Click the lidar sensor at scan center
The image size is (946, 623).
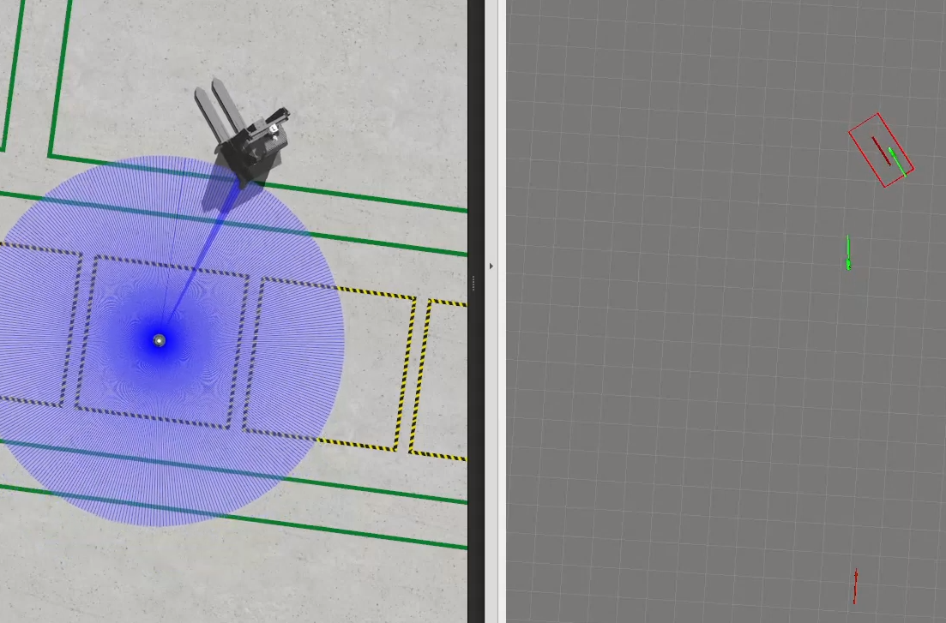click(x=160, y=341)
